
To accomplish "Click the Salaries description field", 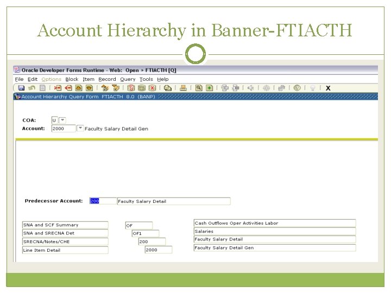I will (x=275, y=231).
